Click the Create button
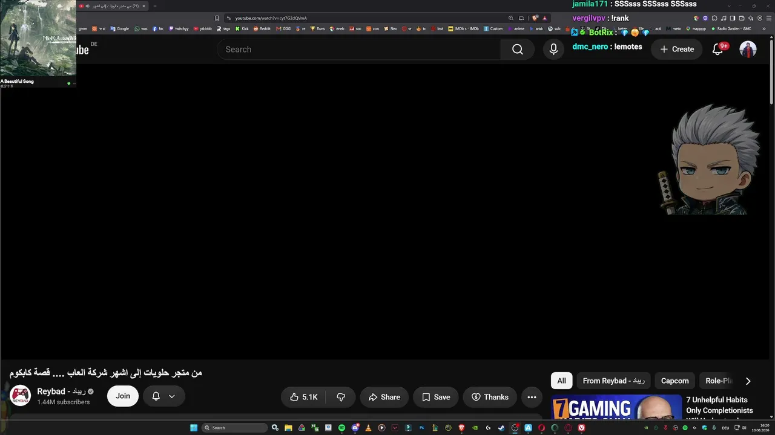 [677, 50]
